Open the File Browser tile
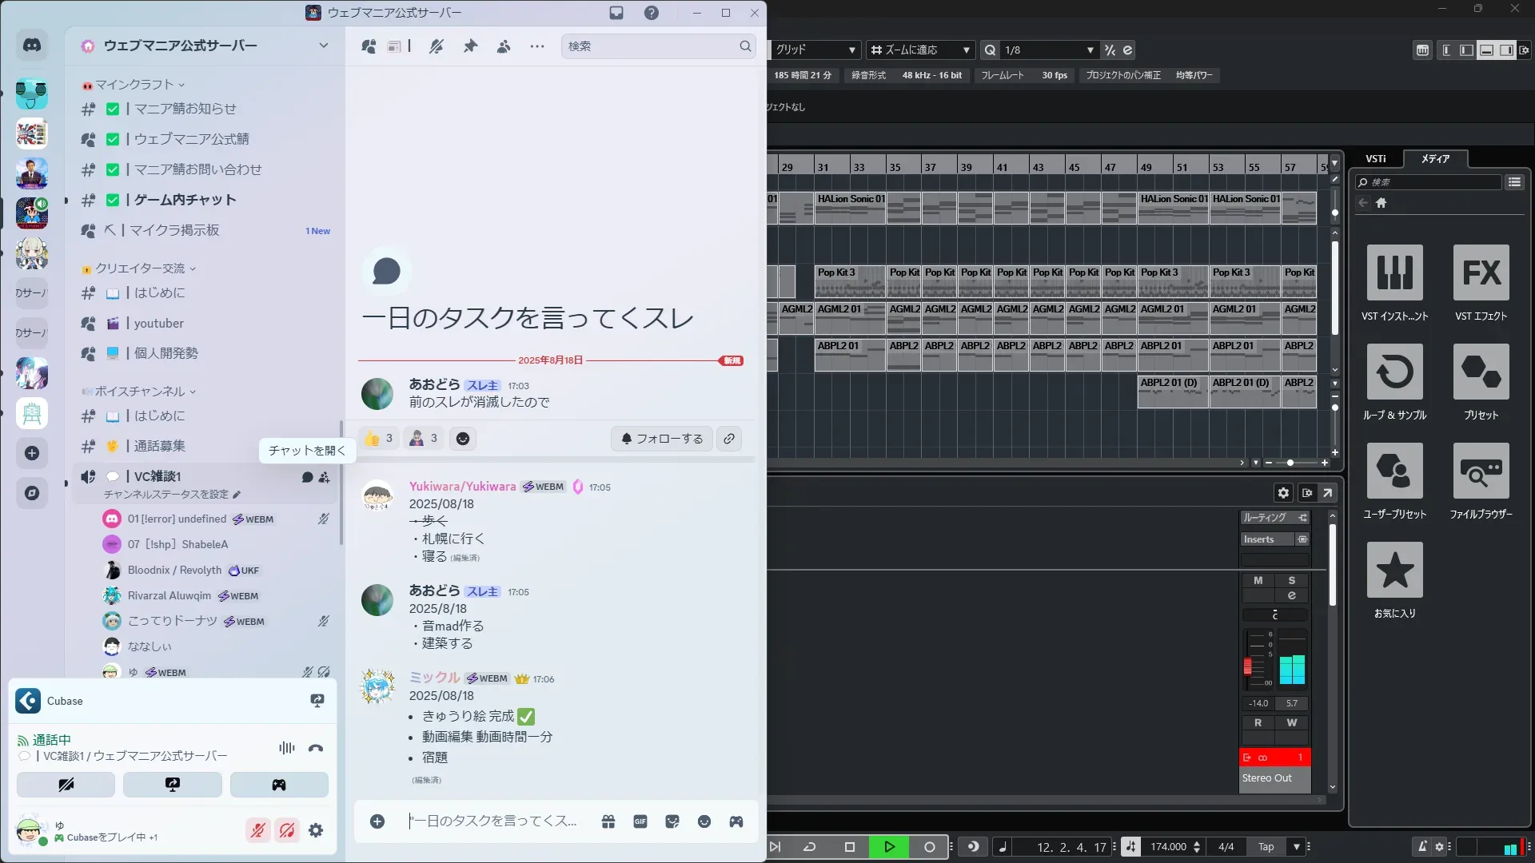The width and height of the screenshot is (1535, 863). click(x=1481, y=471)
